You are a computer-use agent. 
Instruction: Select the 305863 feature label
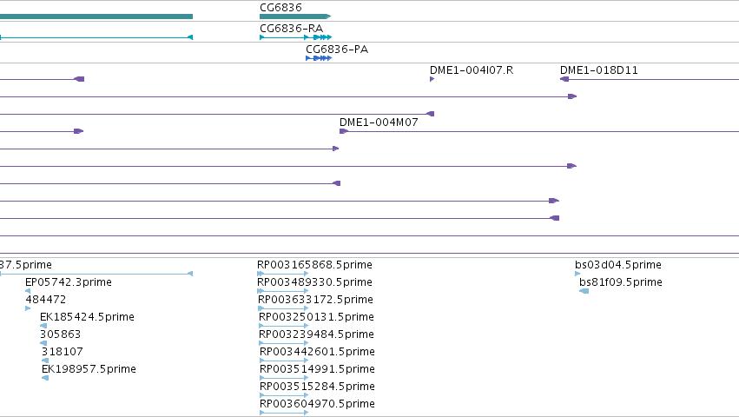(60, 334)
